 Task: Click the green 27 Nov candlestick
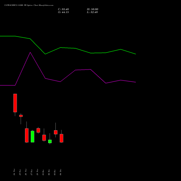[x=33, y=136]
